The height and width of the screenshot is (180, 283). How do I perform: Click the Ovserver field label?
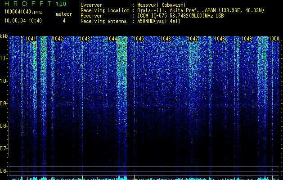pyautogui.click(x=91, y=5)
